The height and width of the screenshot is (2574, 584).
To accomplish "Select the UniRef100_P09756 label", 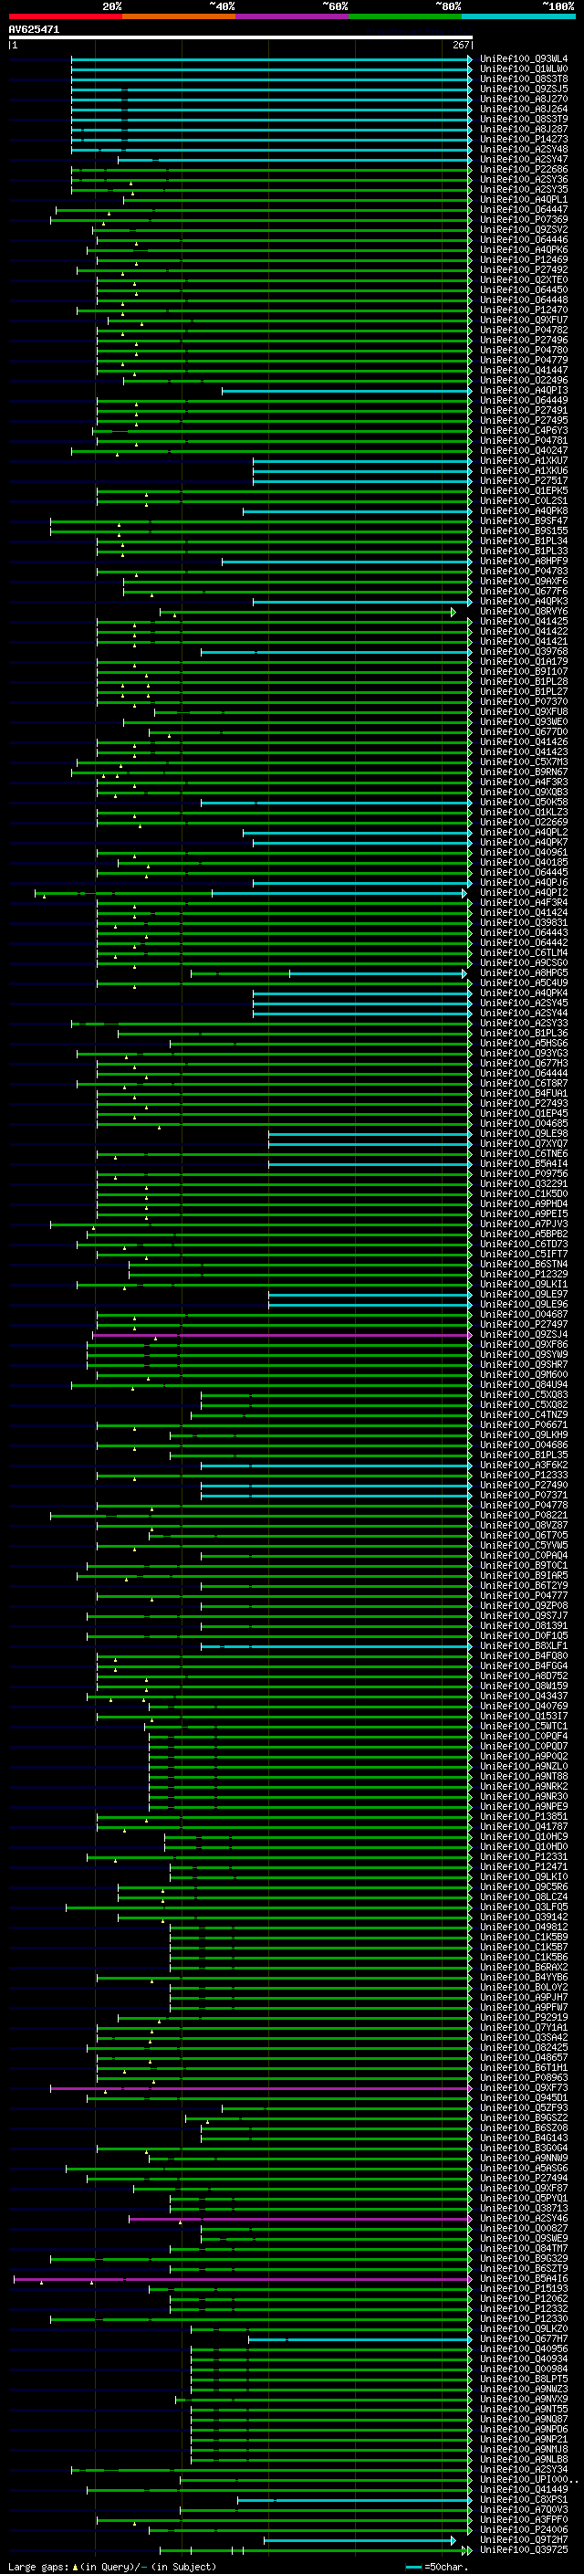I will [524, 1174].
